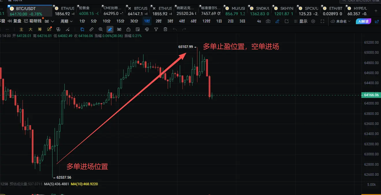Open the candlestick chart type dropdown
The height and width of the screenshot is (195, 381).
coord(49,21)
